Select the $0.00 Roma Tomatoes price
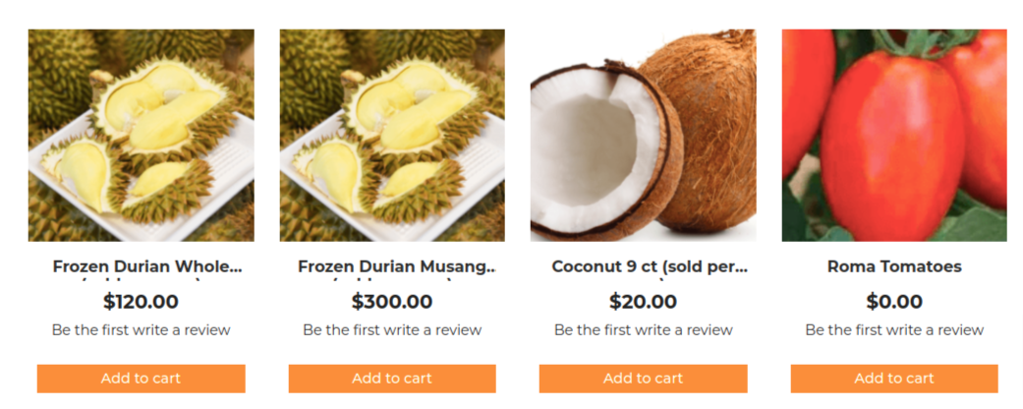Screen dimensions: 1023x409 tap(894, 302)
